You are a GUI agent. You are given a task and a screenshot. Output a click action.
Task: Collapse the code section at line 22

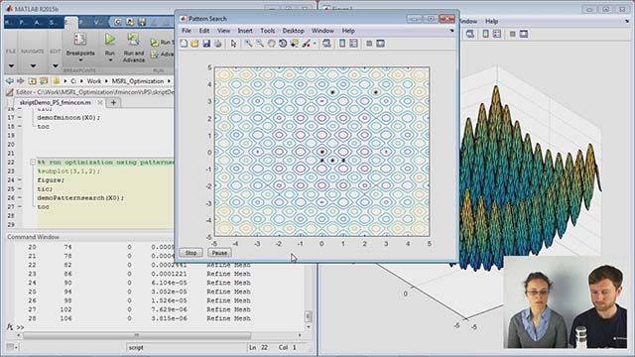[33, 163]
